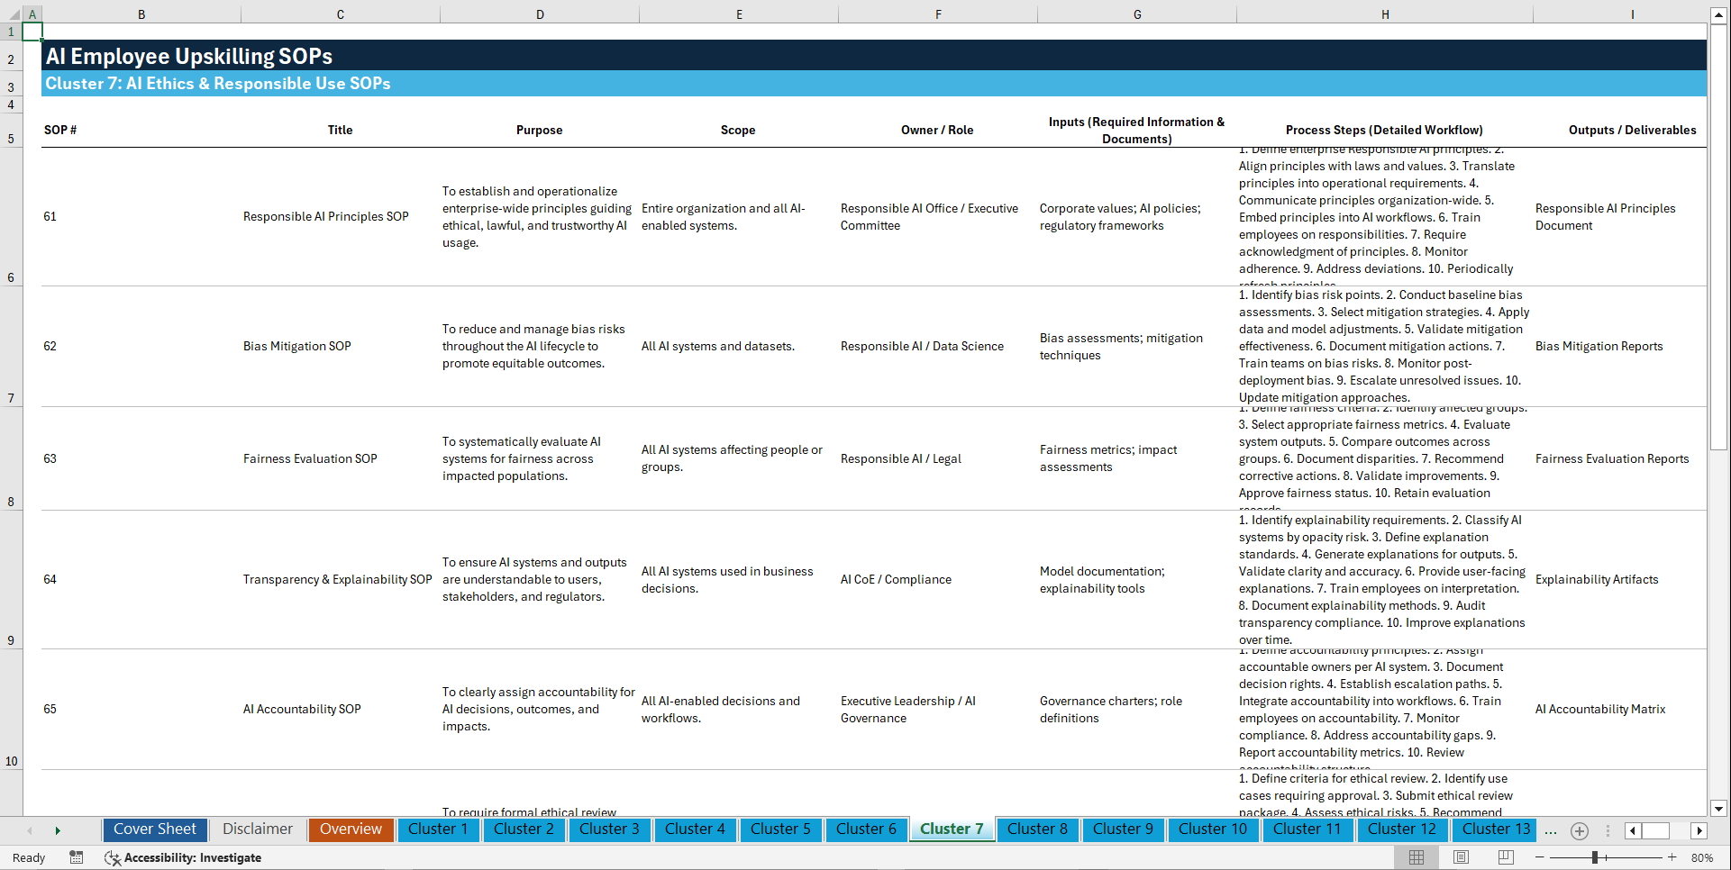
Task: Switch to the Overview tab
Action: 351,829
